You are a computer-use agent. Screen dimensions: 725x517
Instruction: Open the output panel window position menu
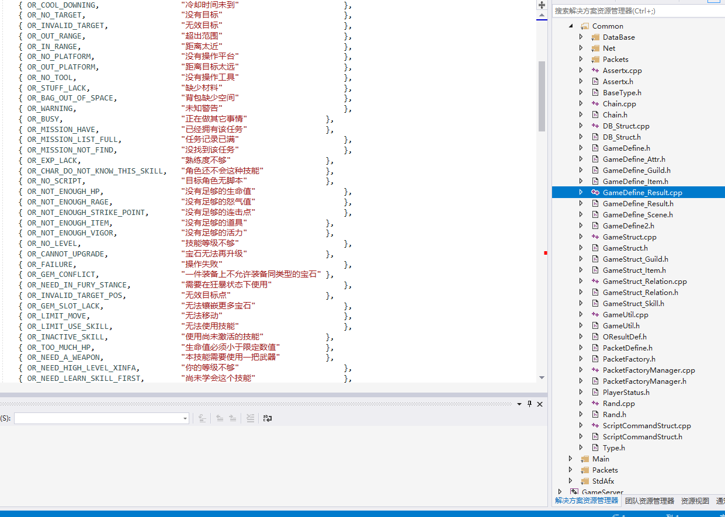click(x=519, y=404)
